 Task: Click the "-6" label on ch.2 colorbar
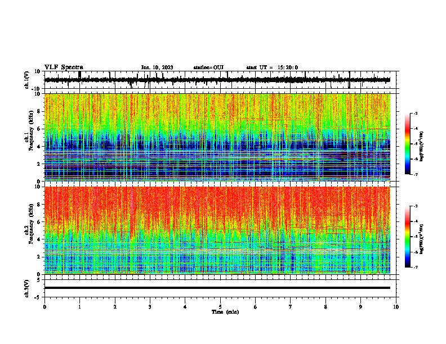point(415,252)
